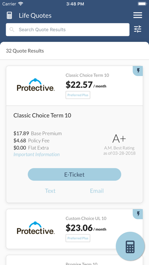Click the magnifier icon in the search field

click(x=12, y=30)
